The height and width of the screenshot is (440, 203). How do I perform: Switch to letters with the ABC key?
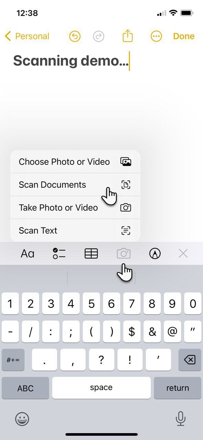(x=25, y=388)
